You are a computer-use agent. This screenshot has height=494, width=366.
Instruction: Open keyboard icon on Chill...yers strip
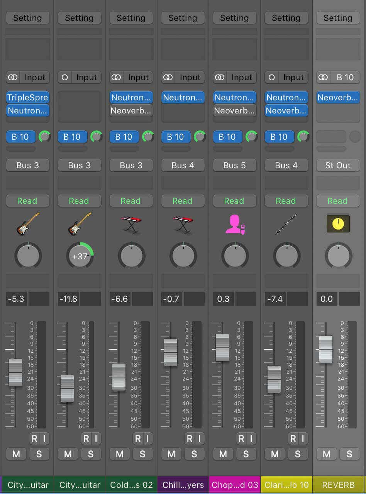pyautogui.click(x=183, y=225)
